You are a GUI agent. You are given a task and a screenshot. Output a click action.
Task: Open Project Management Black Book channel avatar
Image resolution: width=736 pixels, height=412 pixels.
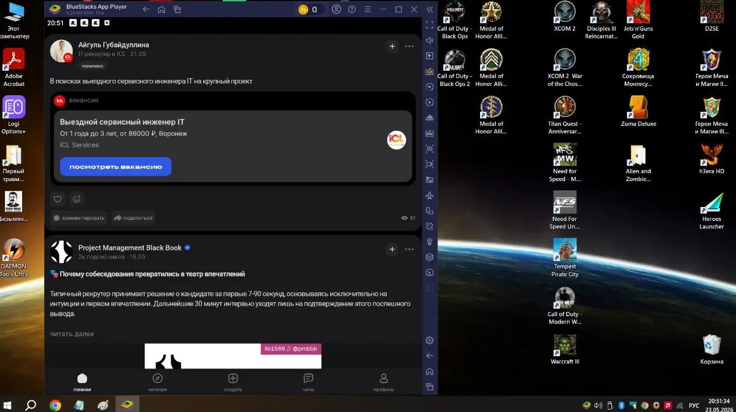point(61,252)
